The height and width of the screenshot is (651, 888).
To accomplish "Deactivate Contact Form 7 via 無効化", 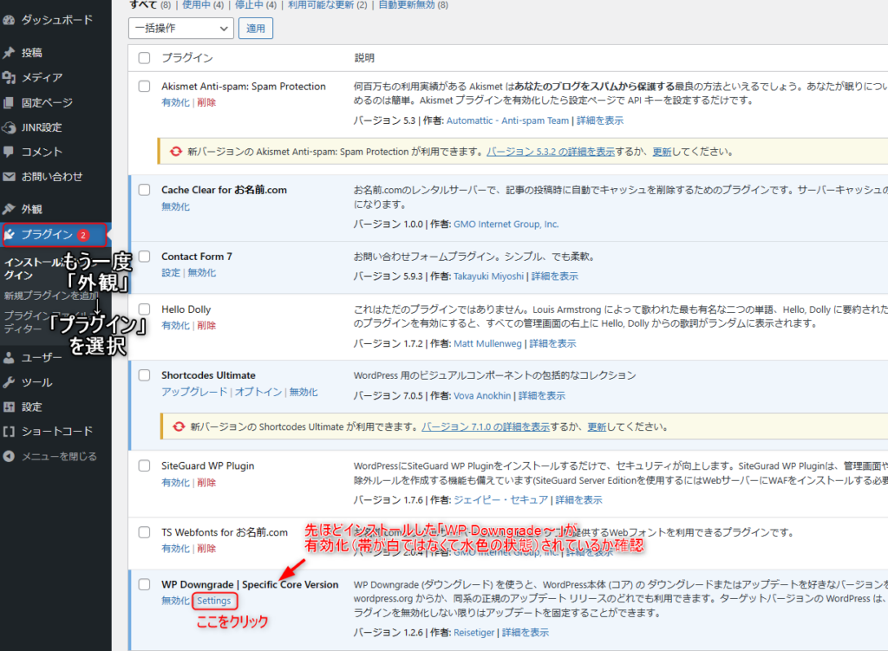I will pyautogui.click(x=201, y=273).
